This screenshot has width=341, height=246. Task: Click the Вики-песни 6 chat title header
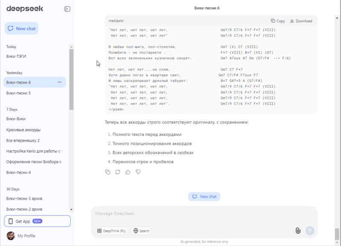point(207,8)
